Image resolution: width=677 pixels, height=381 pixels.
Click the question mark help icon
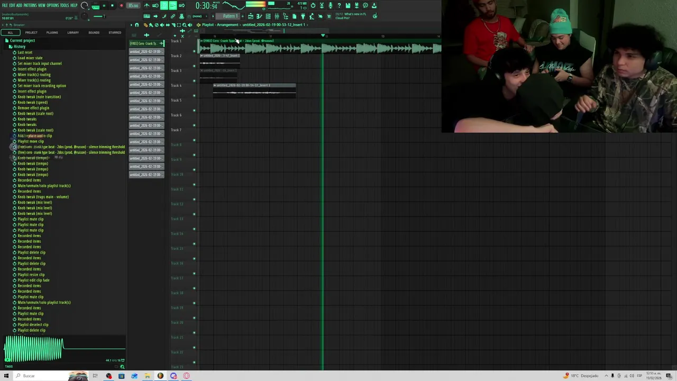[339, 5]
